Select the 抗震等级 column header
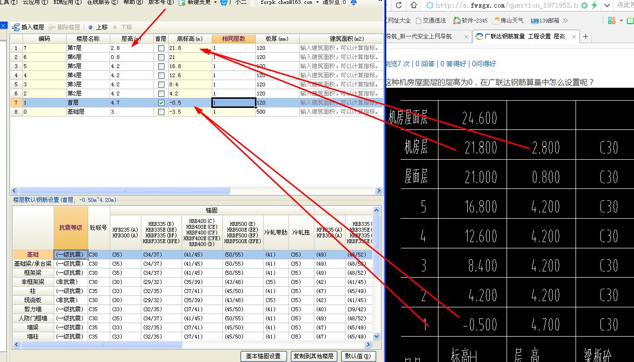The height and width of the screenshot is (362, 634). 70,228
